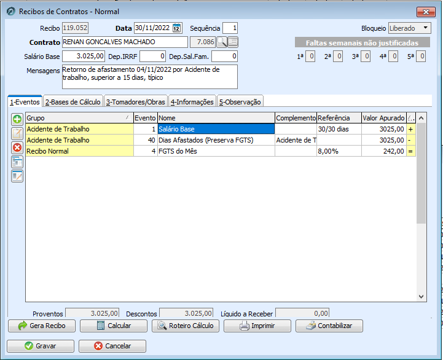
Task: Open Roteiro Cálculo
Action: [x=186, y=326]
